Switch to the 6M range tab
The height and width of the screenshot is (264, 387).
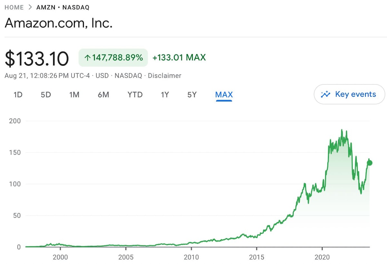pos(103,95)
